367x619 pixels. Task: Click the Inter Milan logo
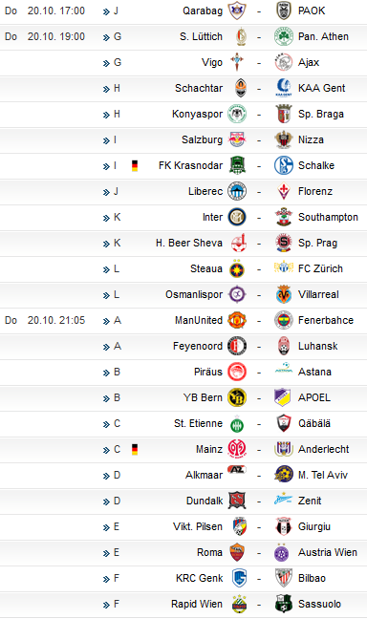coord(237,217)
